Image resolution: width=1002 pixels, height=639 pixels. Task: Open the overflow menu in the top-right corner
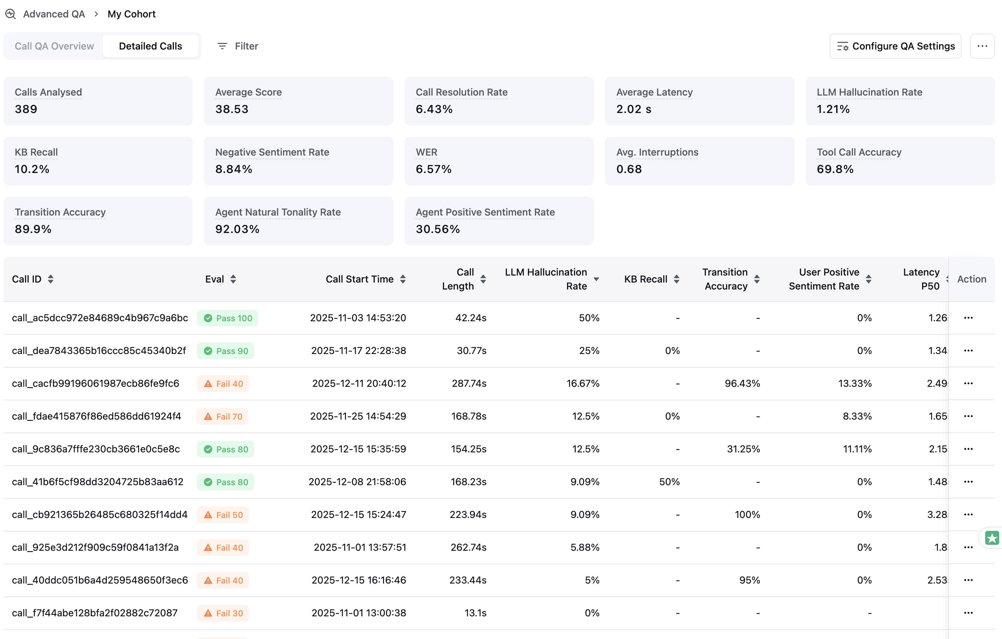click(x=982, y=46)
